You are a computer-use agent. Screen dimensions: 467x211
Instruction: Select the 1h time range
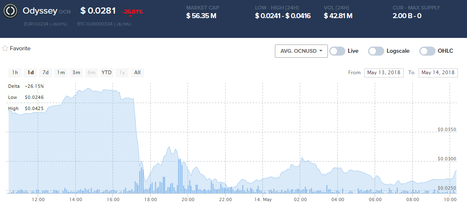tap(15, 73)
